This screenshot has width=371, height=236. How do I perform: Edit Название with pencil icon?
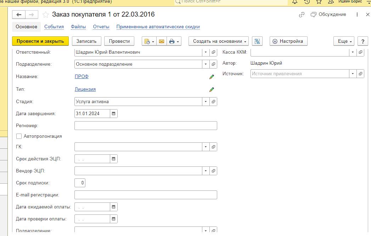click(212, 76)
